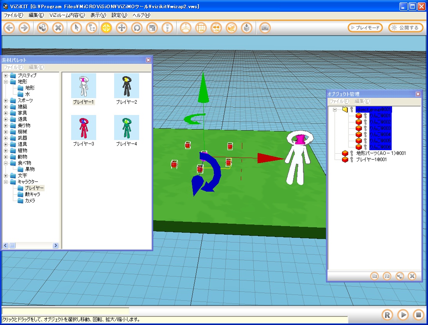The image size is (428, 325).
Task: Click the 公開する button
Action: [406, 28]
